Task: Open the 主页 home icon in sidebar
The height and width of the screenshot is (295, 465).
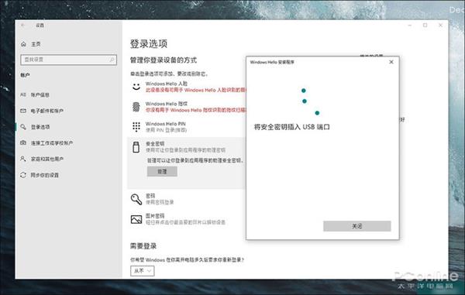Action: pos(23,44)
